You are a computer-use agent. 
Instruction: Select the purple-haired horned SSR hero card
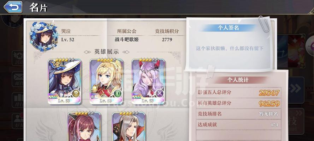click(x=148, y=81)
